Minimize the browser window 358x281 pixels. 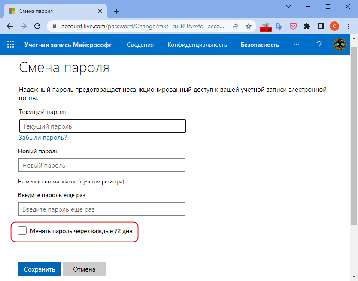click(x=308, y=6)
